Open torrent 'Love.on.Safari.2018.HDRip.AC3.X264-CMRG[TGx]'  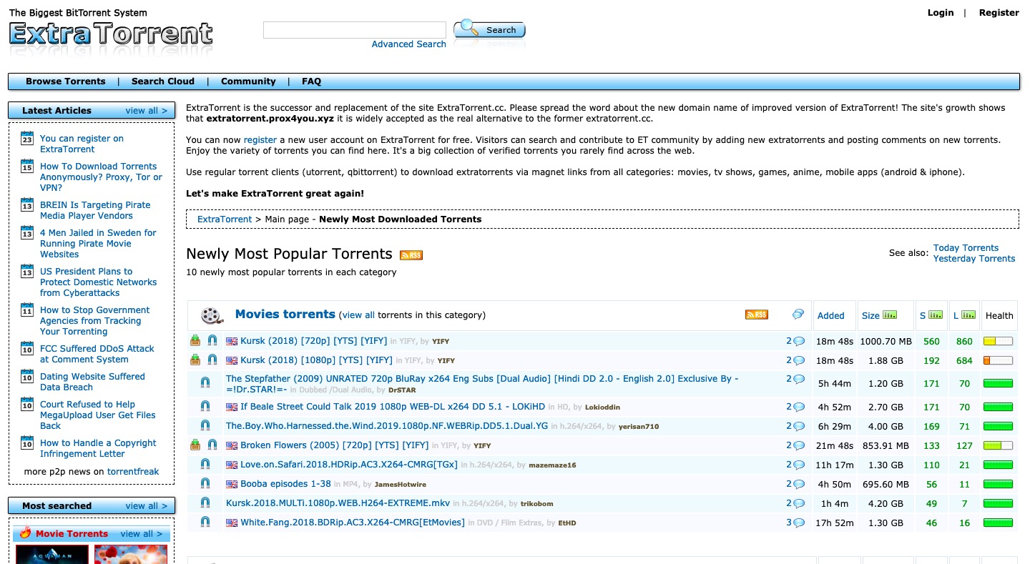coord(348,465)
